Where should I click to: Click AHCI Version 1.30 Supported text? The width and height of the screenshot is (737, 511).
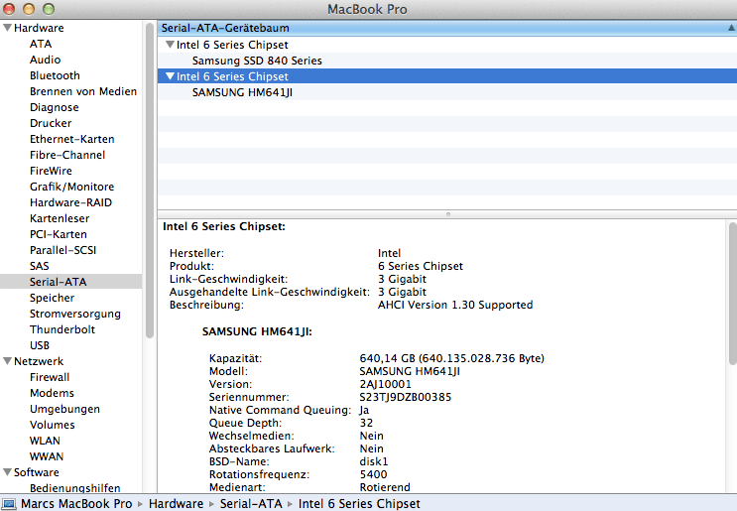pos(455,305)
